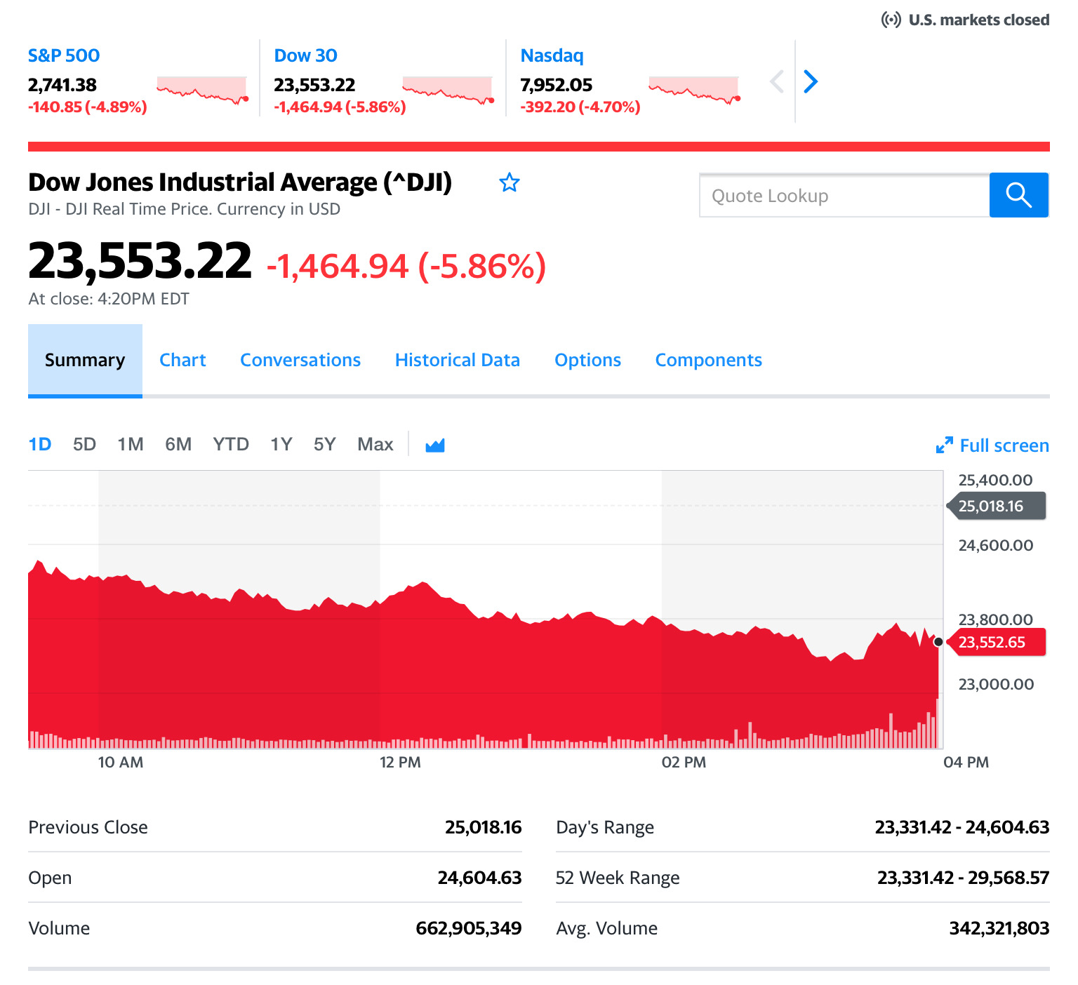
Task: Click the Day's Range value
Action: coord(962,827)
